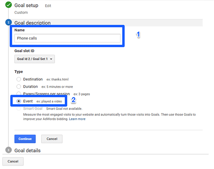214x169 pixels.
Task: Expand the Goal setup section heading
Action: point(26,6)
